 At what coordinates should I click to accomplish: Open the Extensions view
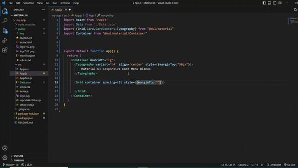point(5,50)
